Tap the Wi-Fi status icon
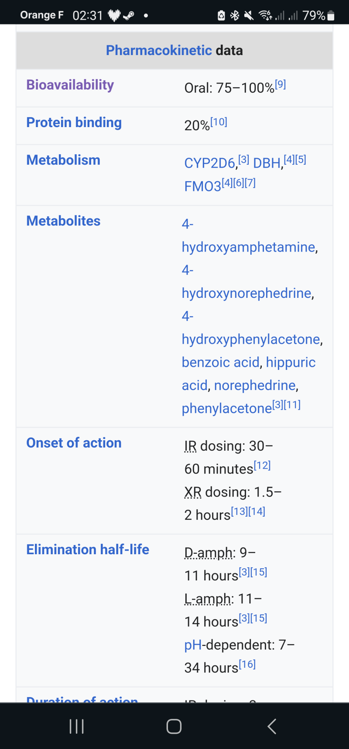Image resolution: width=349 pixels, height=749 pixels. click(x=265, y=14)
